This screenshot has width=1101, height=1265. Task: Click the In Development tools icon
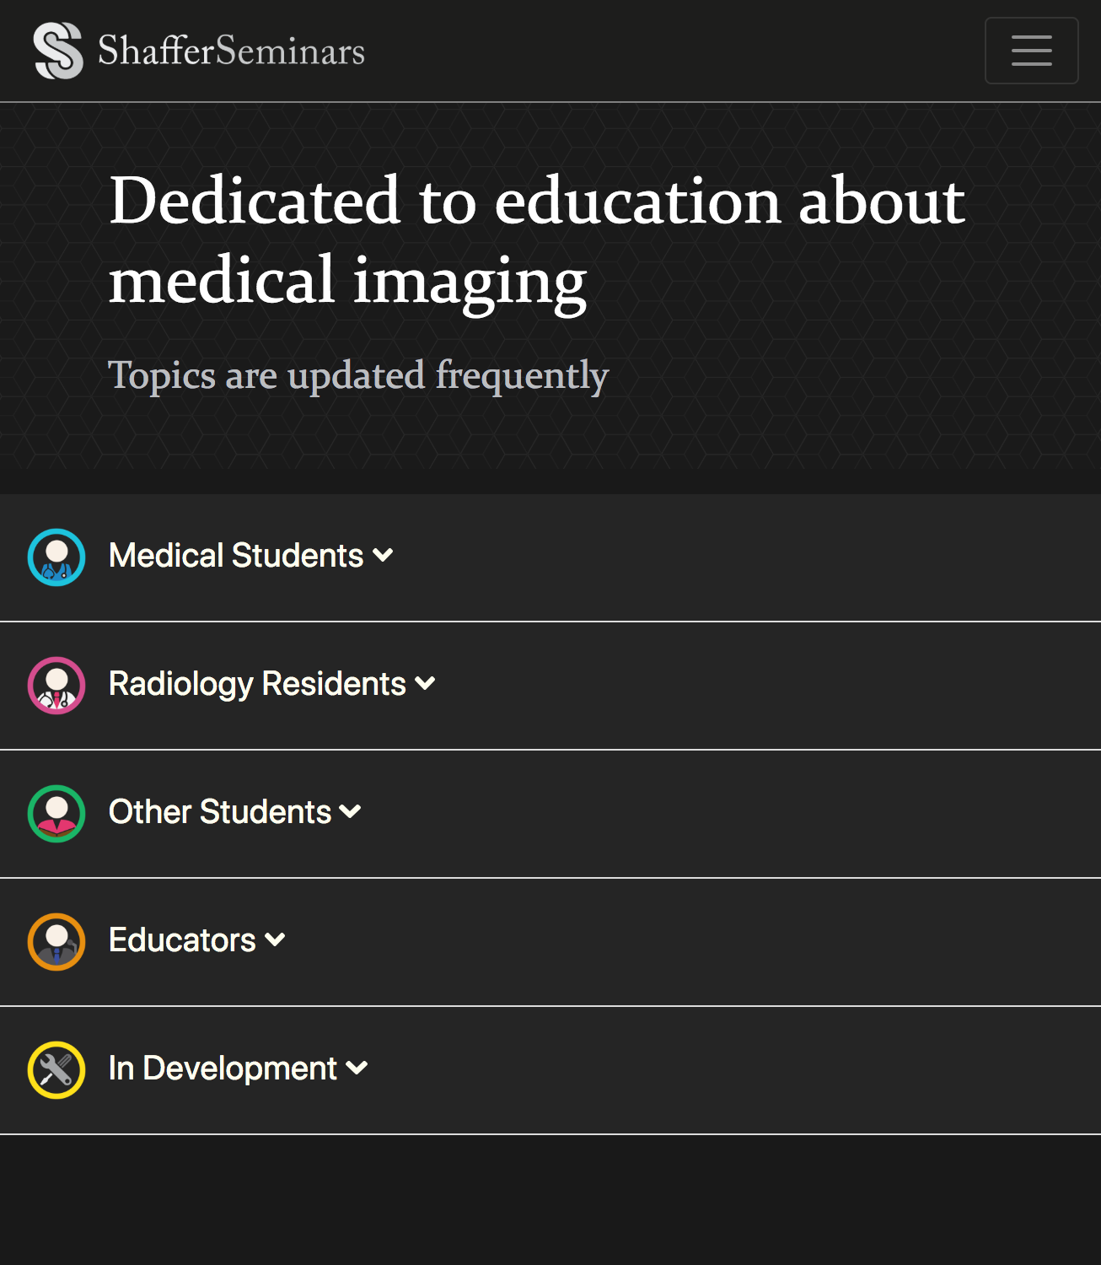(56, 1070)
